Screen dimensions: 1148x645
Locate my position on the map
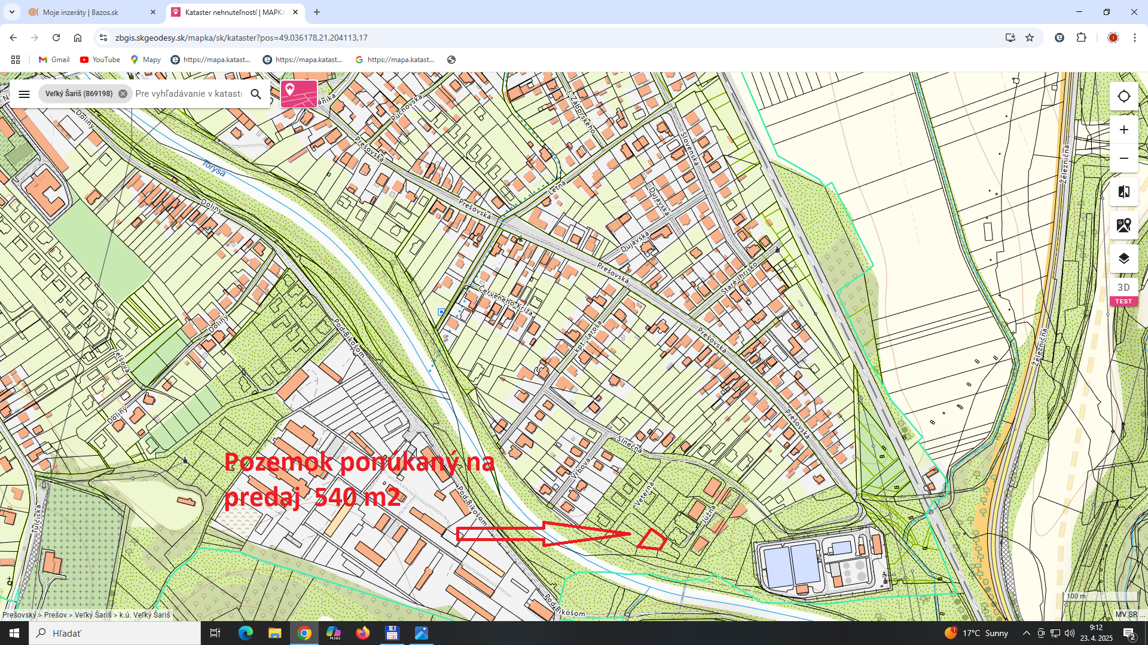coord(1124,96)
